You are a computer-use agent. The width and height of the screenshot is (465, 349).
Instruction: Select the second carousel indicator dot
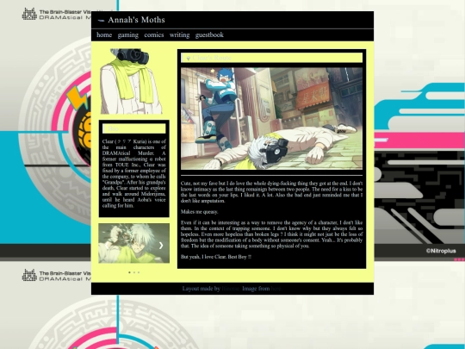coord(134,272)
